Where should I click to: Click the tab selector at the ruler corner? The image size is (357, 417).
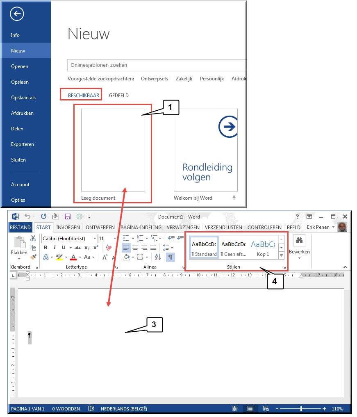pos(13,275)
